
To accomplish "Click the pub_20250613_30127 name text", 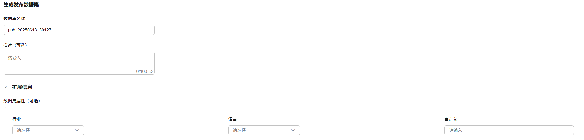I will pos(30,30).
